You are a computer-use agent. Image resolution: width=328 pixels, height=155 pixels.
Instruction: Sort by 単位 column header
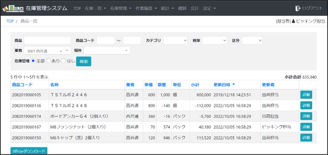pos(177,85)
